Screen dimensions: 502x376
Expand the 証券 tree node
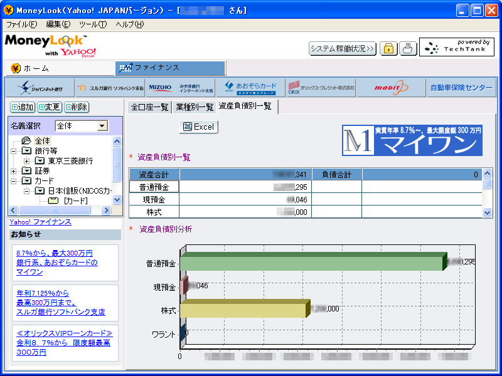point(13,171)
